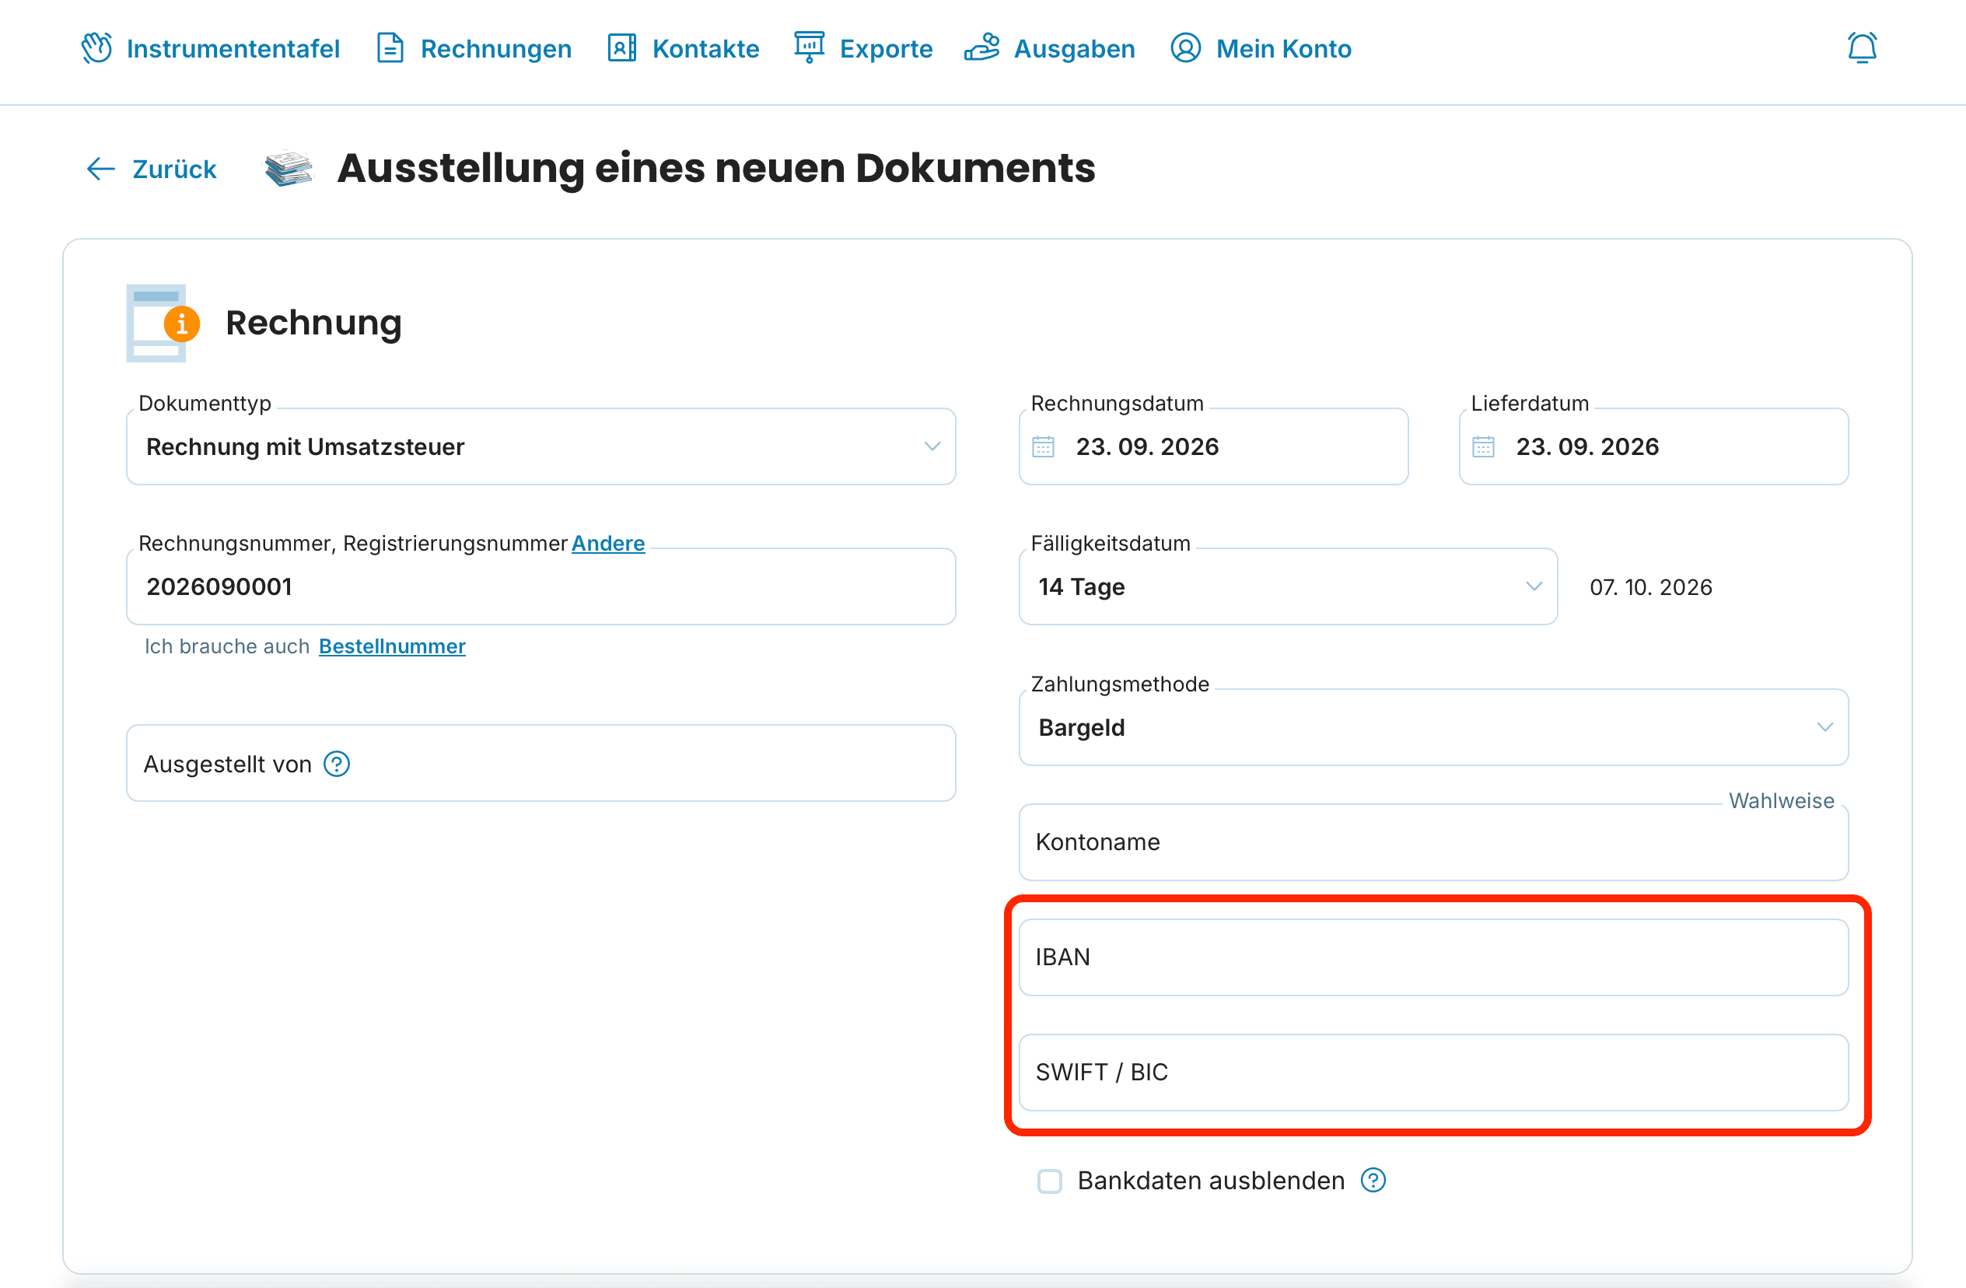The width and height of the screenshot is (1966, 1288).
Task: Click the Rechnungsdatum 23. 09. 2026 field
Action: [1214, 447]
